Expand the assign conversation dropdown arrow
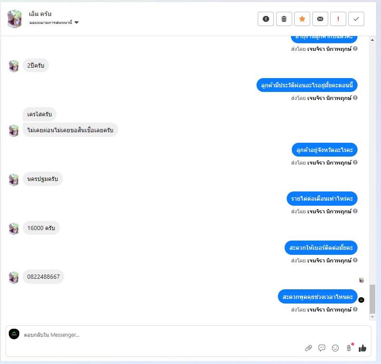 (x=77, y=22)
